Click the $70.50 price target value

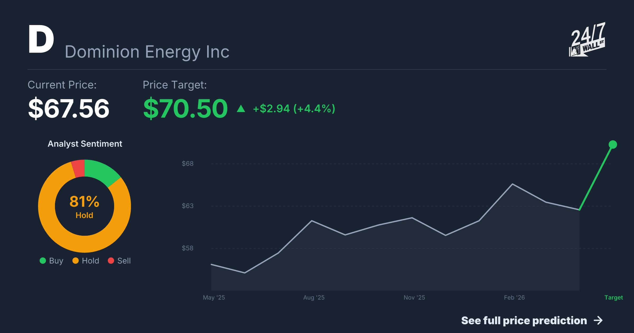coord(185,108)
